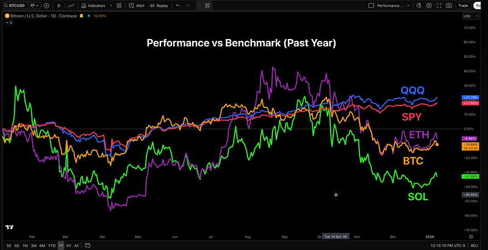
Task: Click the TradingView logo in chart corner
Action: click(x=10, y=227)
